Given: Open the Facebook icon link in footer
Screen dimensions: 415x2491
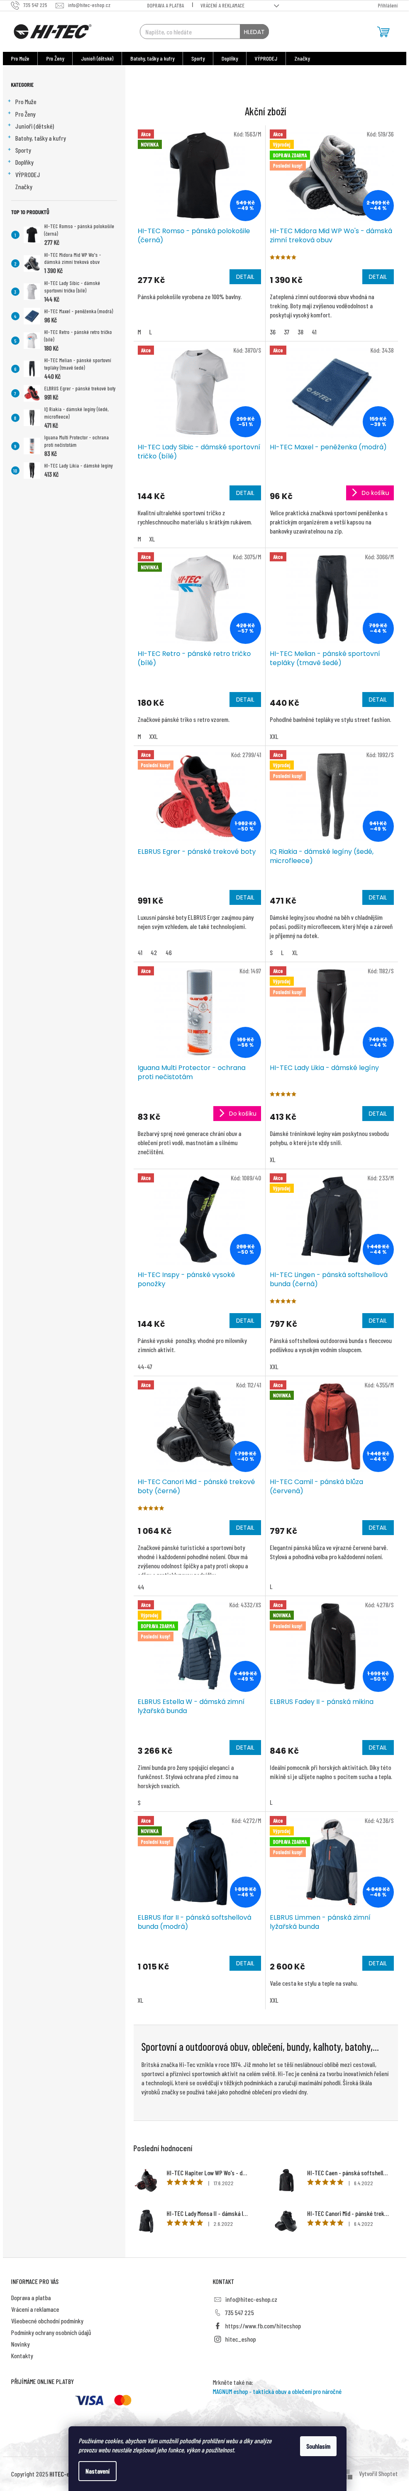Looking at the screenshot, I should click(x=217, y=2325).
